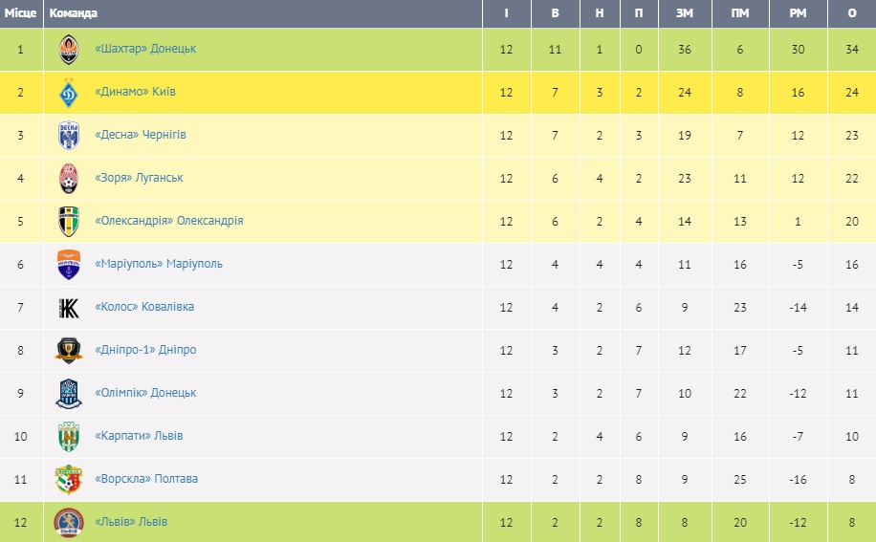This screenshot has height=542, width=876.
Task: Click the Mariupol club logo
Action: coord(68,264)
